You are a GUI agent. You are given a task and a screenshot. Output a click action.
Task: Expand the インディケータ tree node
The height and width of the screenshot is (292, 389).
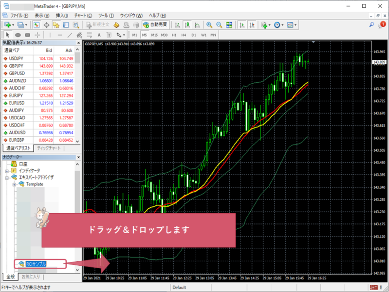[x=7, y=171]
